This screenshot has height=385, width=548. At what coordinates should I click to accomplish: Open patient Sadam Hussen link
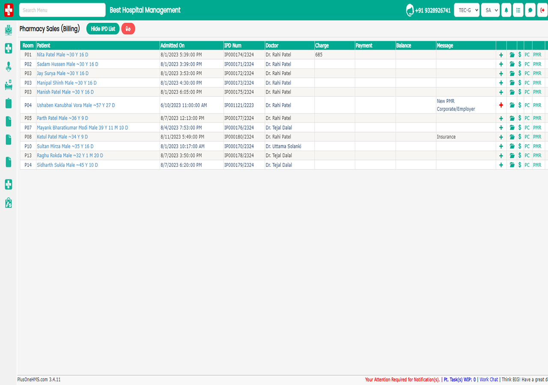coord(67,64)
